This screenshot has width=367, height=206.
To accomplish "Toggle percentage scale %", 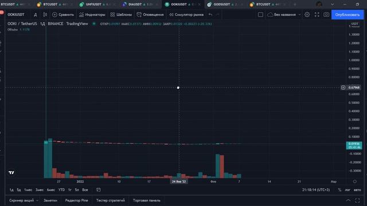I will pyautogui.click(x=339, y=190).
